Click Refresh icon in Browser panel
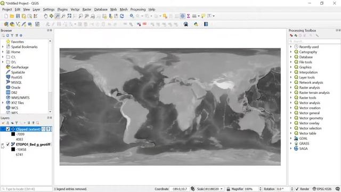341x192 pixels. [7, 36]
